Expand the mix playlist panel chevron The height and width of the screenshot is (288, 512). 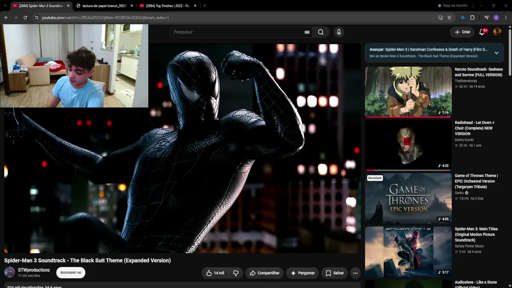(x=496, y=53)
